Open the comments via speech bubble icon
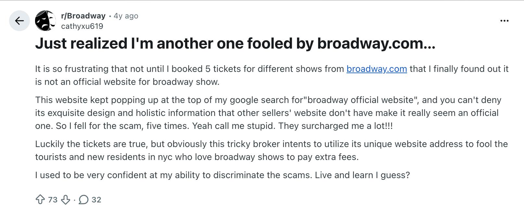Screen dimensions: 524x217 coord(83,200)
